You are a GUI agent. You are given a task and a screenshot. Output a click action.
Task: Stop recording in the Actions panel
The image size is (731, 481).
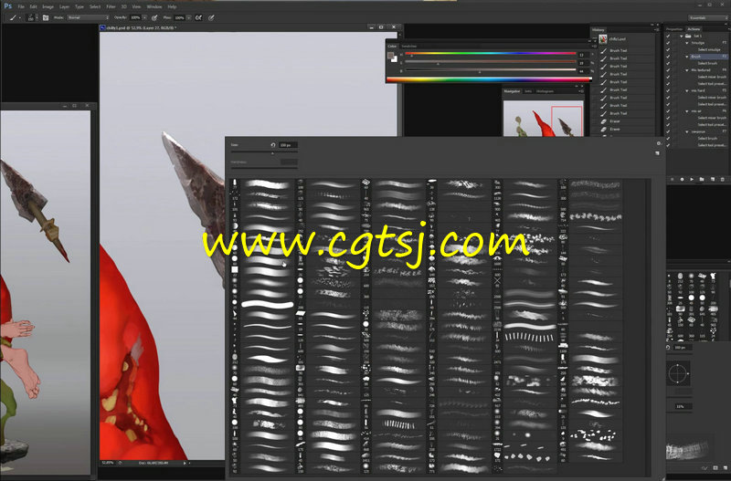(x=672, y=179)
